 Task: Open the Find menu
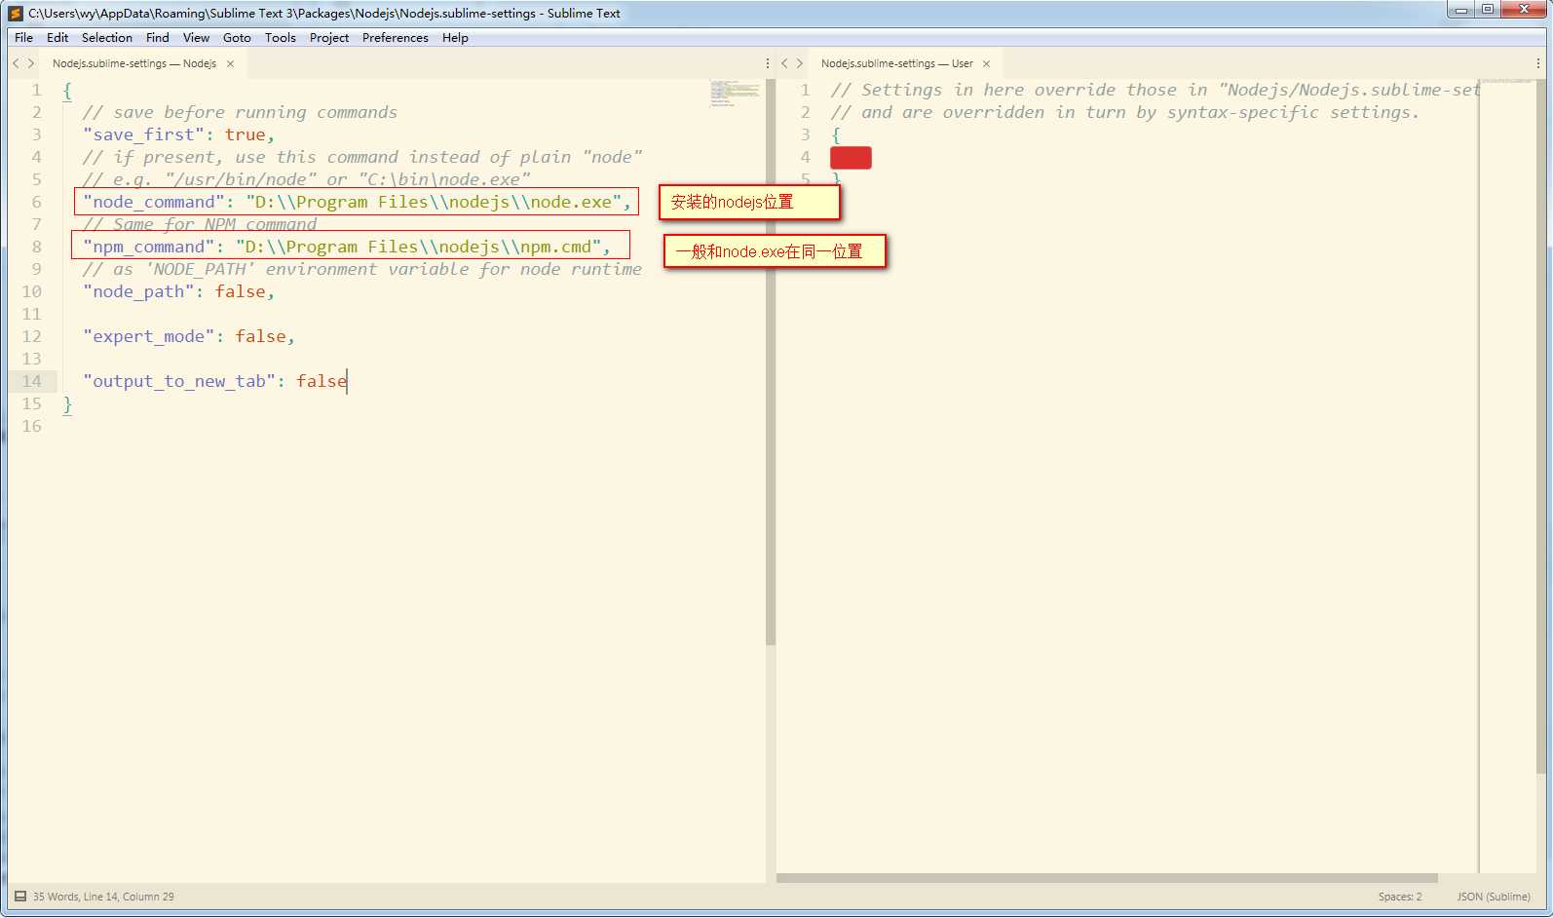pos(157,37)
